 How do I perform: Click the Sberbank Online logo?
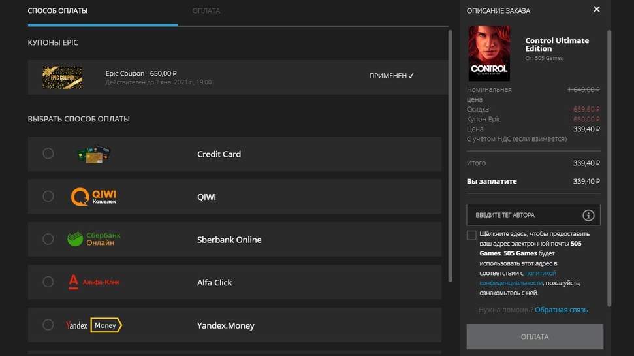(x=94, y=239)
